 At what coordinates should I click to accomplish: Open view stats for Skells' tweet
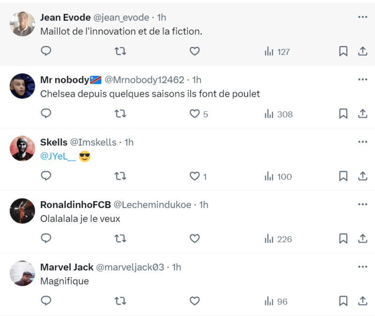tap(278, 176)
